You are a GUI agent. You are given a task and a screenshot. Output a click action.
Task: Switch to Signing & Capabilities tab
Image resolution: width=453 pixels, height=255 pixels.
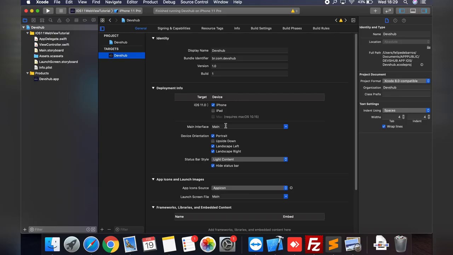174,28
